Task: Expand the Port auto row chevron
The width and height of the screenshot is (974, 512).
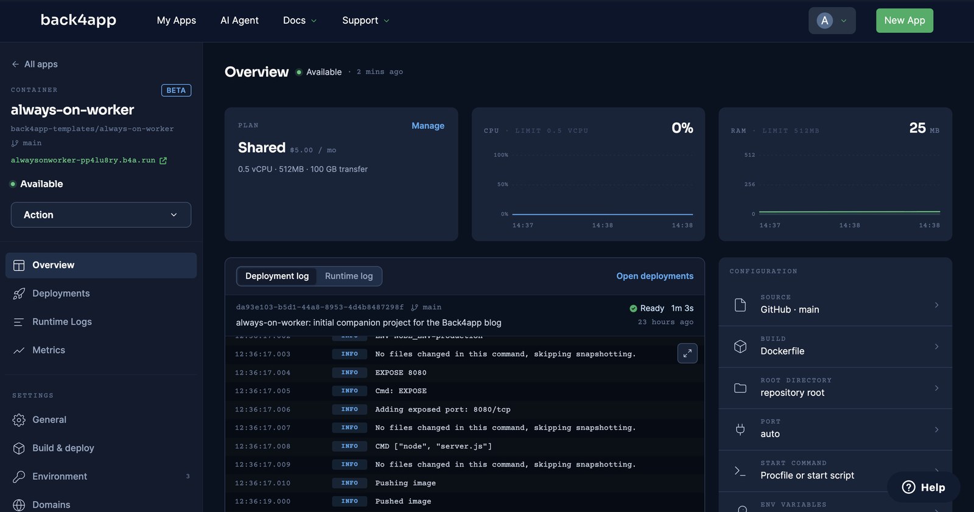Action: coord(936,429)
